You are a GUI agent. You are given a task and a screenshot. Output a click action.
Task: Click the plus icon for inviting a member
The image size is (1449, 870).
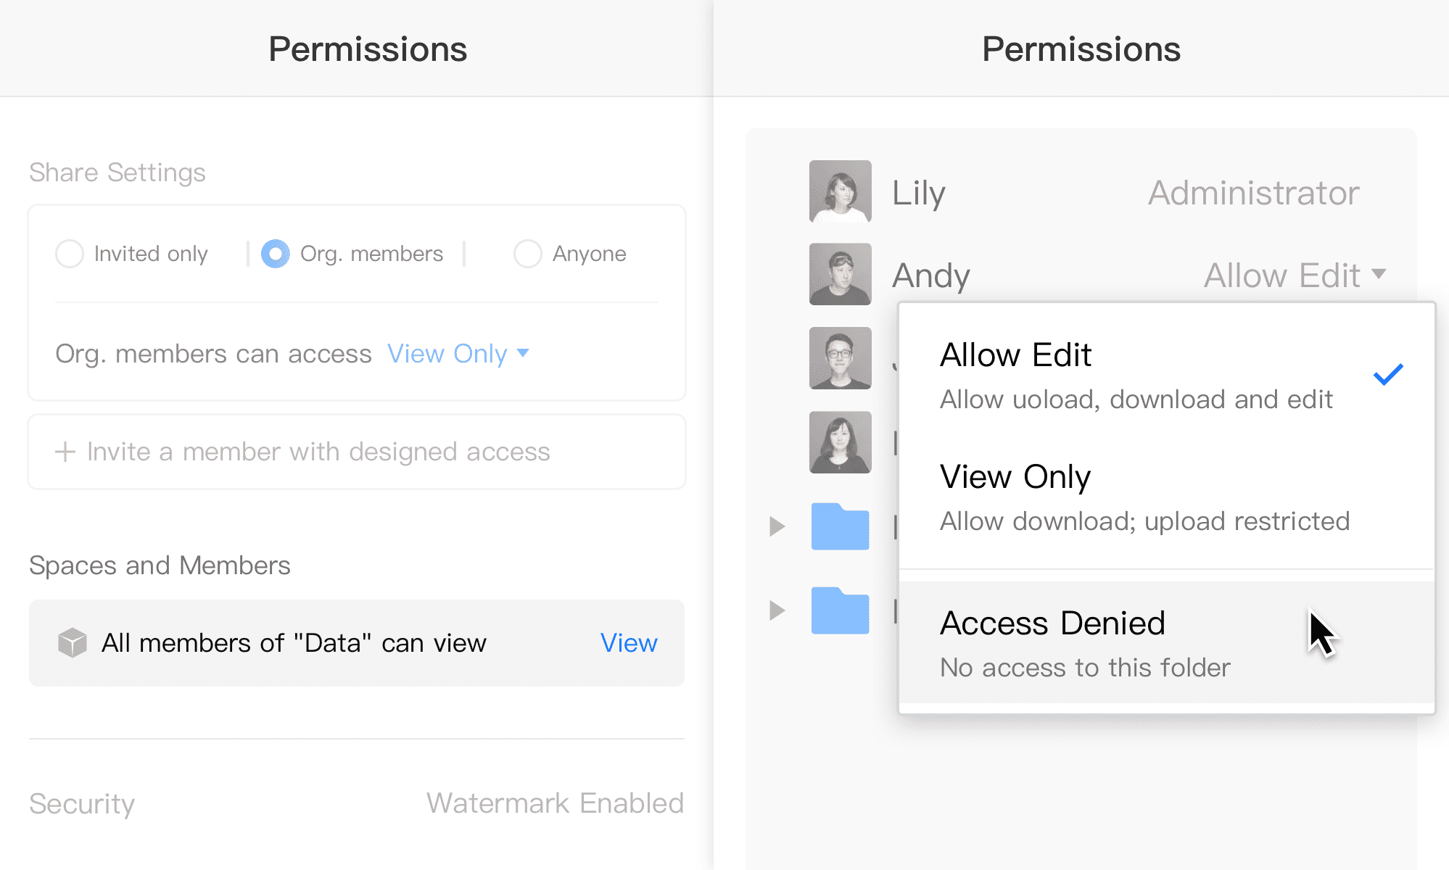[x=65, y=452]
